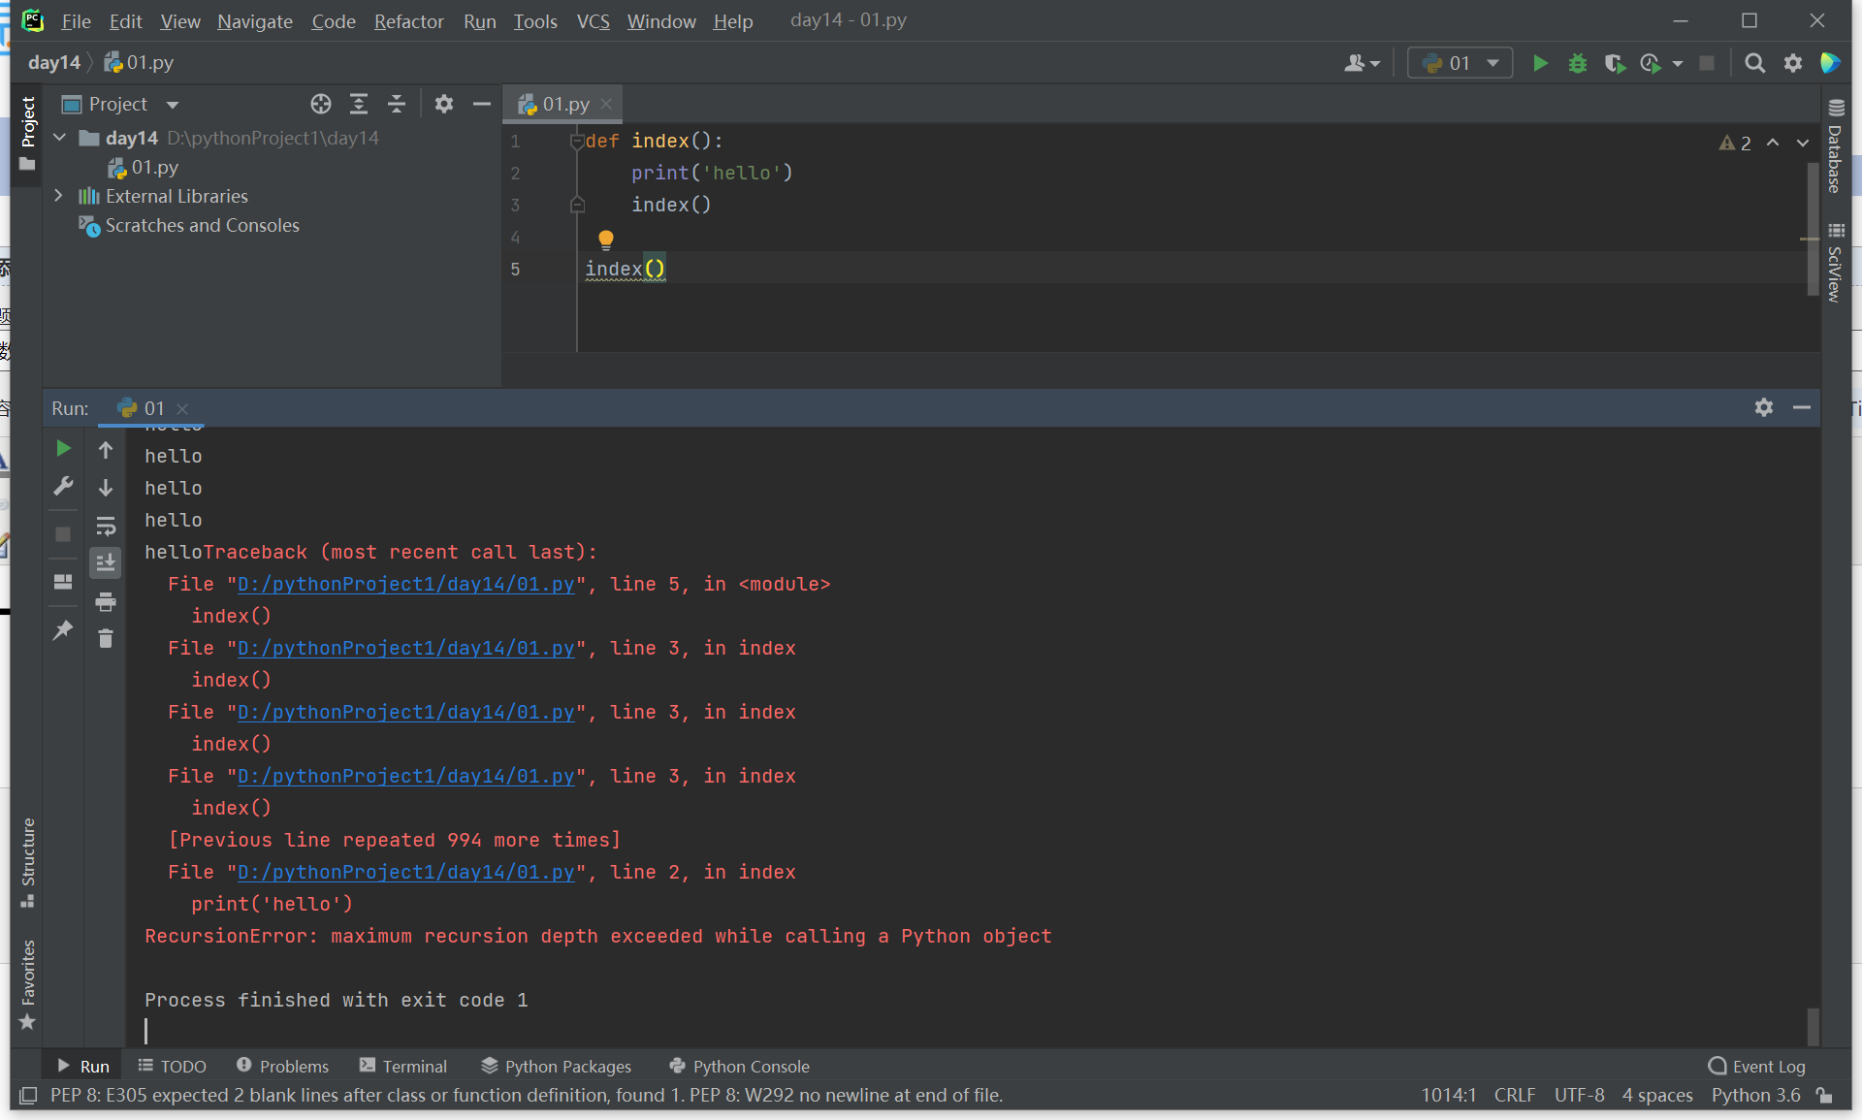Toggle soft-wrap in Run console
This screenshot has width=1862, height=1120.
106,527
